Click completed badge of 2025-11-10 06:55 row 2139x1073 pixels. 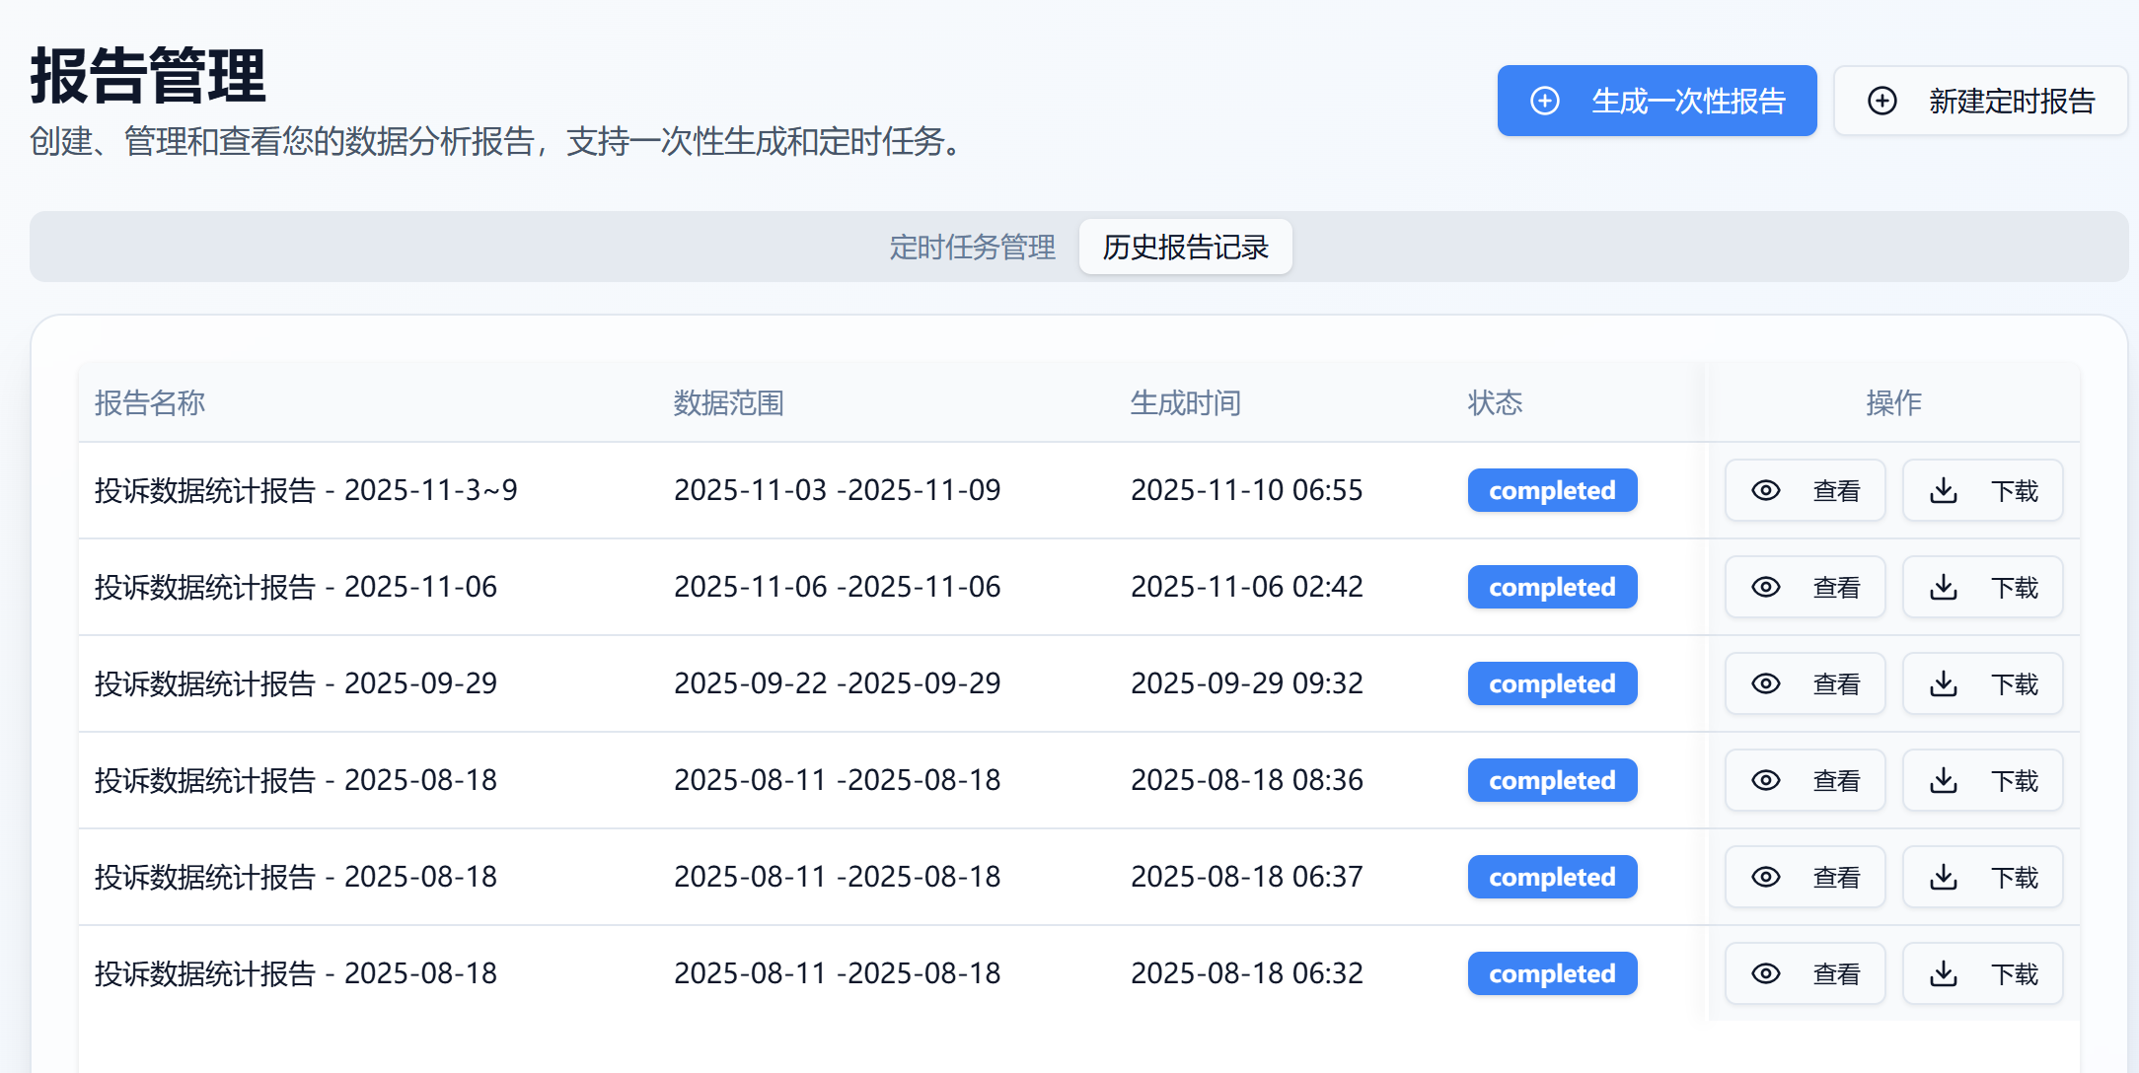click(x=1552, y=490)
